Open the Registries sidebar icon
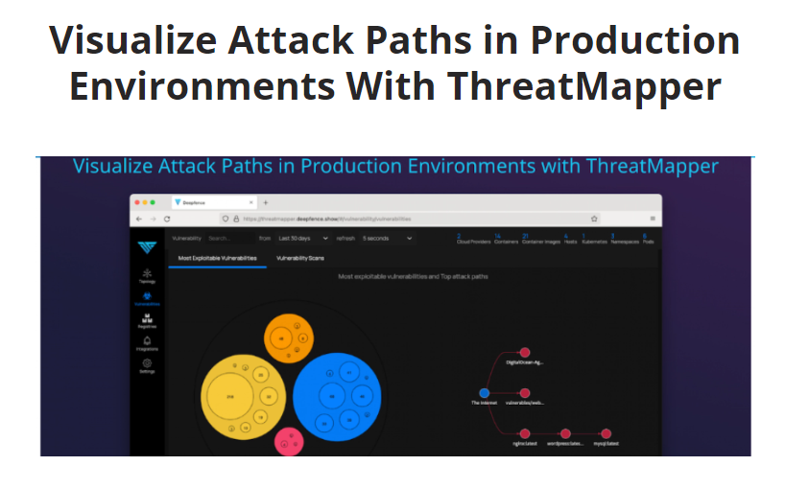 (147, 320)
